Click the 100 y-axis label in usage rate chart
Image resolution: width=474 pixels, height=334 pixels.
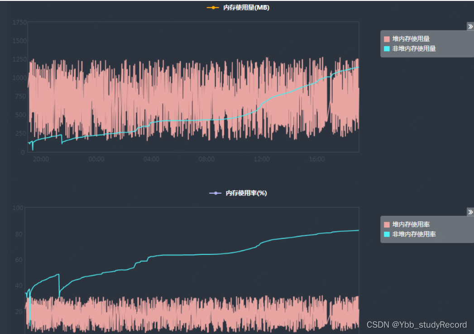(x=18, y=208)
